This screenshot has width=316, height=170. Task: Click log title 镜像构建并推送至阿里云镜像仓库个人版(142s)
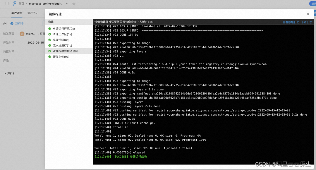[x=124, y=22]
